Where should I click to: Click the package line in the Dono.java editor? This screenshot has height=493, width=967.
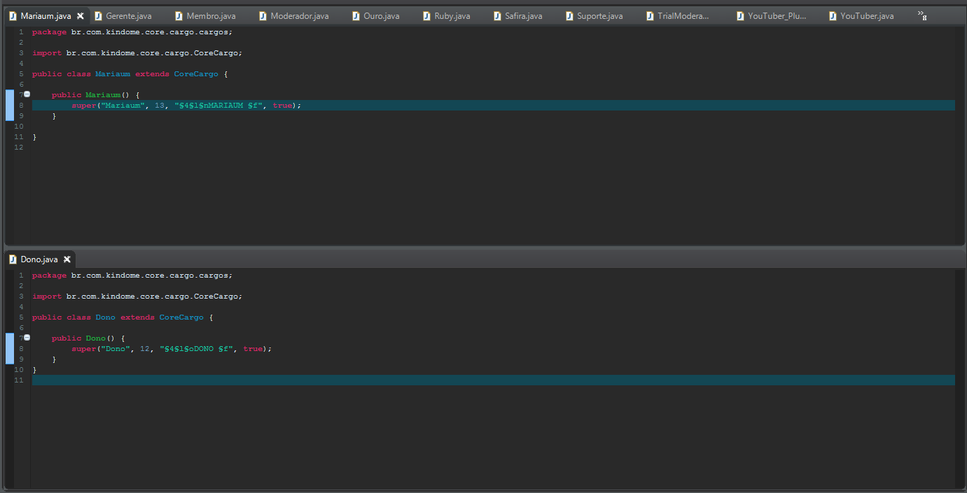point(132,275)
